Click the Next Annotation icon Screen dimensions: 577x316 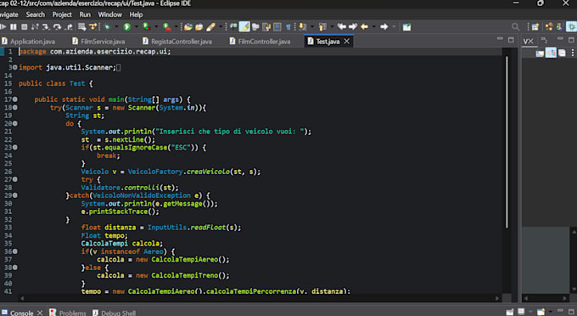coord(302,27)
